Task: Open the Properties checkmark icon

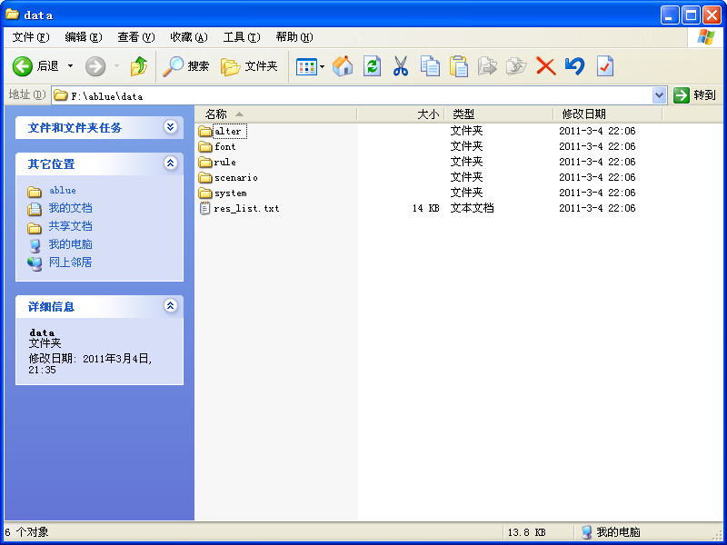Action: click(x=604, y=66)
